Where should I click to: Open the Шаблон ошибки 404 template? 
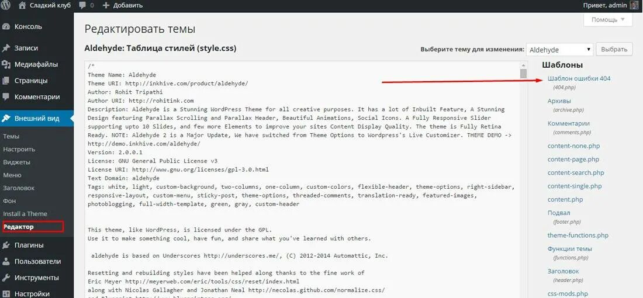pos(579,78)
